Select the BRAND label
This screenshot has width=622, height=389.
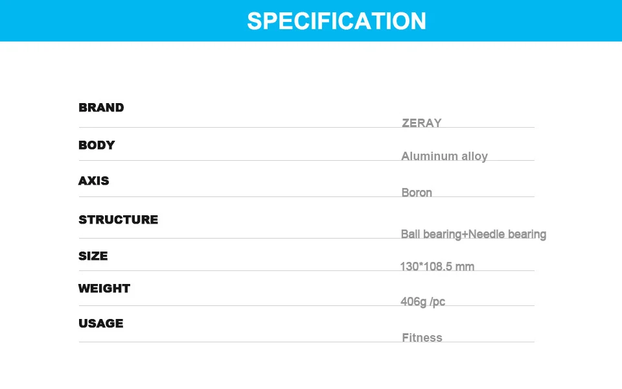101,108
